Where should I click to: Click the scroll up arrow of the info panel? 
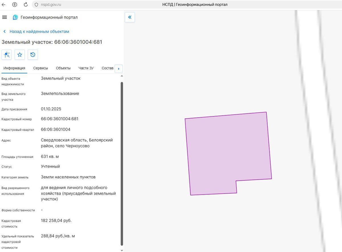click(122, 76)
